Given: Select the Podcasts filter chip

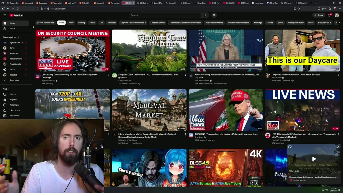Looking at the screenshot, I should coord(112,23).
